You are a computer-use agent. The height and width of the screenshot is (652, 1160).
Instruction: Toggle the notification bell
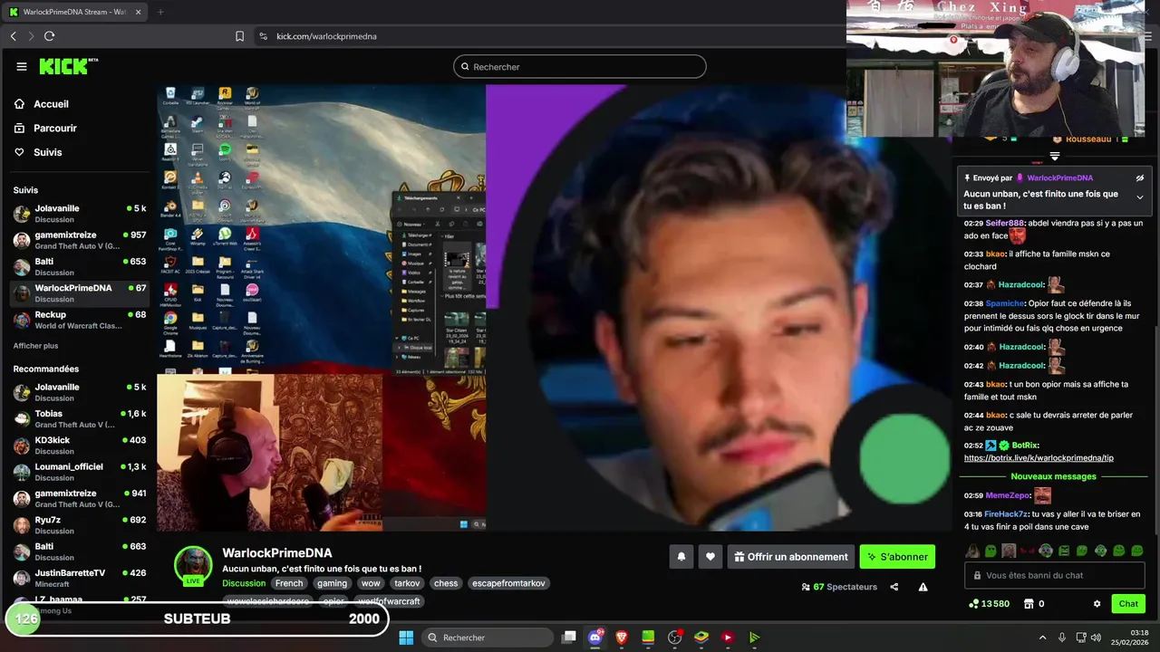tap(681, 557)
